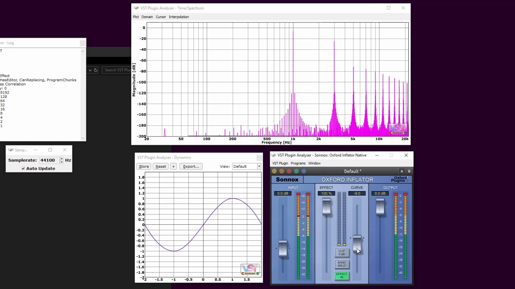Screen dimensions: 515x289
Task: Open the Plot menu in Time/Spectrum window
Action: (136, 17)
